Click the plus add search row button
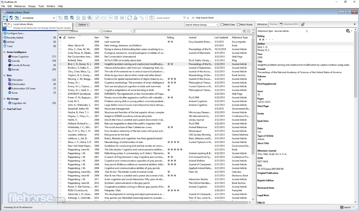 coord(244,31)
